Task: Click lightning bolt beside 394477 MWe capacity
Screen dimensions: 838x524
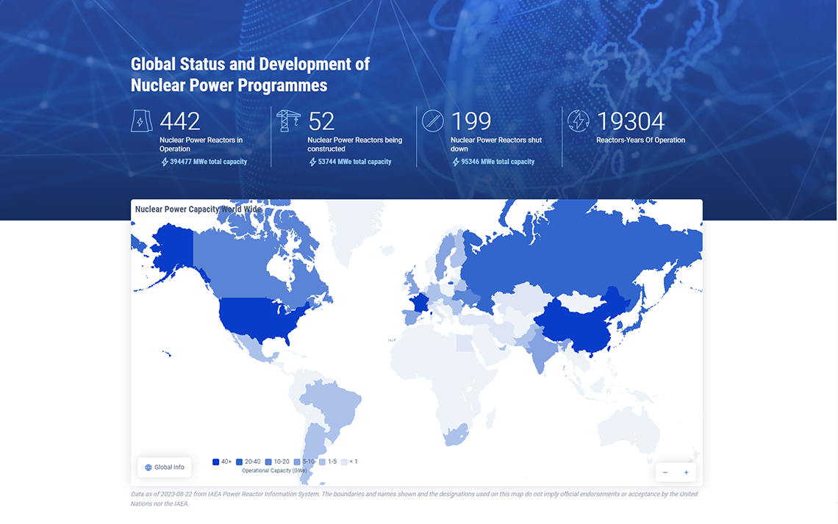Action: click(x=165, y=162)
